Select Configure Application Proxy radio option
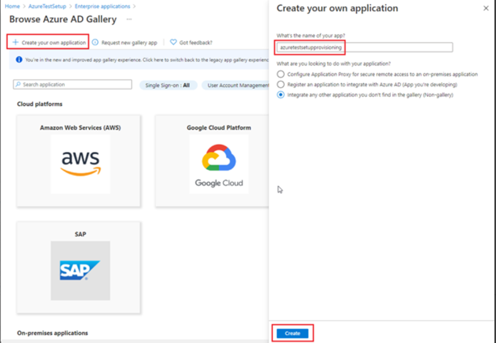Screen dimensions: 496x343 point(281,74)
